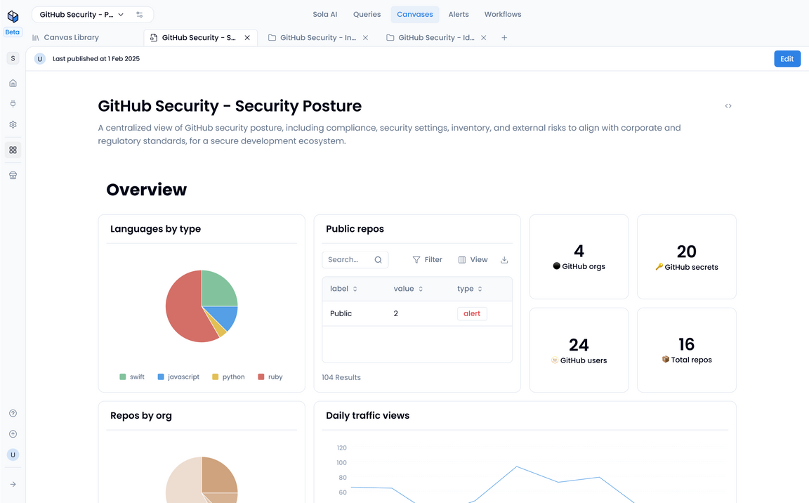Select the GitHub Security - S... canvas tab
The width and height of the screenshot is (809, 503).
(199, 38)
